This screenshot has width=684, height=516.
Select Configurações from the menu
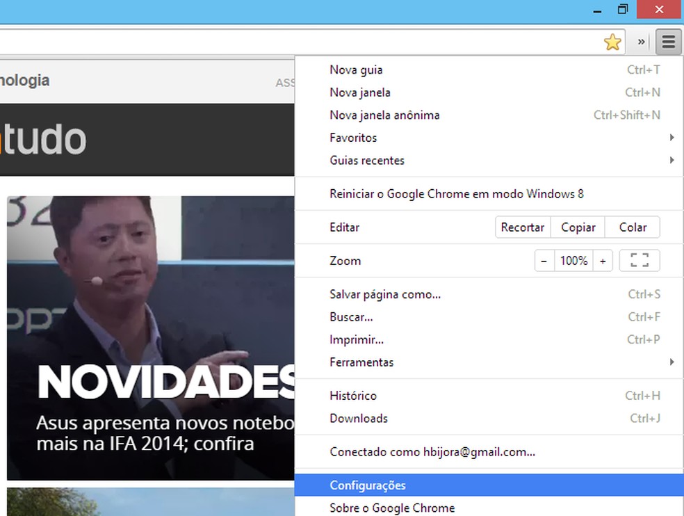[368, 485]
